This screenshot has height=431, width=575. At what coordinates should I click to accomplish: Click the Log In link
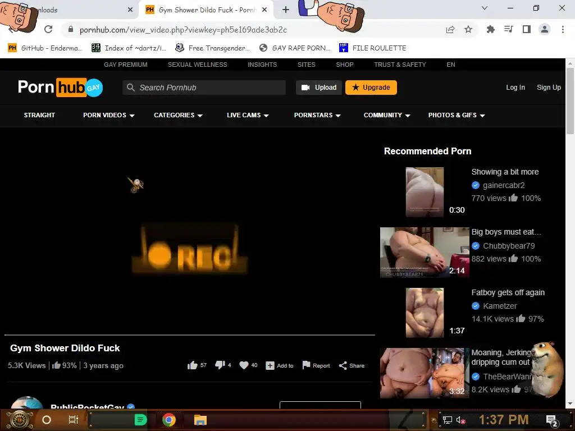pos(515,88)
